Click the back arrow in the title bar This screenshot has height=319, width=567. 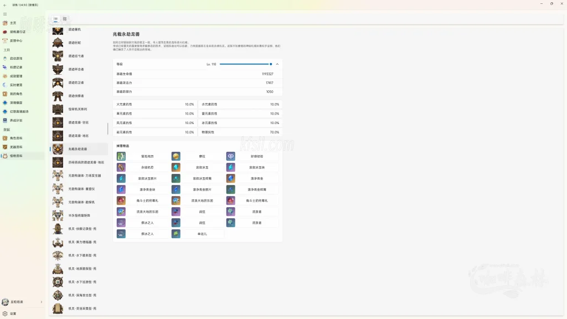(x=5, y=4)
